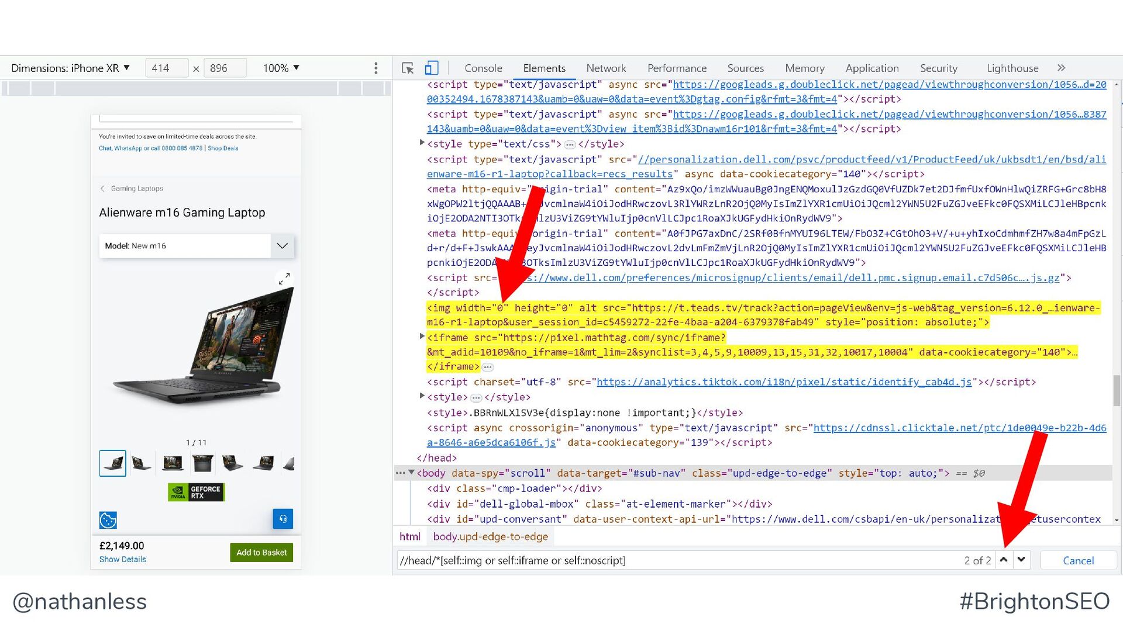Select the second laptop thumbnail
This screenshot has width=1123, height=631.
(142, 463)
